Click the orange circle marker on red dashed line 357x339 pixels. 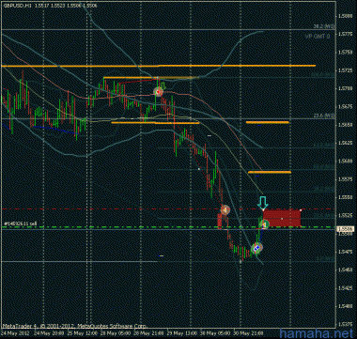[x=225, y=209]
